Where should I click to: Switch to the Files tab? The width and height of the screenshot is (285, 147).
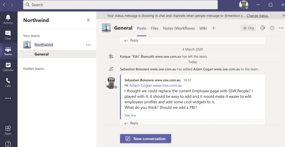point(154,28)
